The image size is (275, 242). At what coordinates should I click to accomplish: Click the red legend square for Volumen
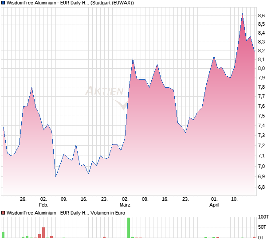tap(3, 213)
